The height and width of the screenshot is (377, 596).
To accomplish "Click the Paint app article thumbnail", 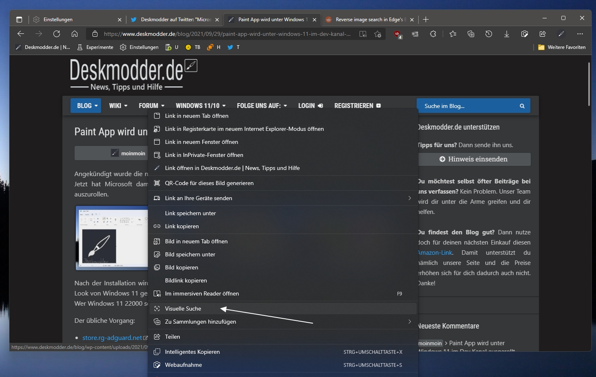I will 112,238.
